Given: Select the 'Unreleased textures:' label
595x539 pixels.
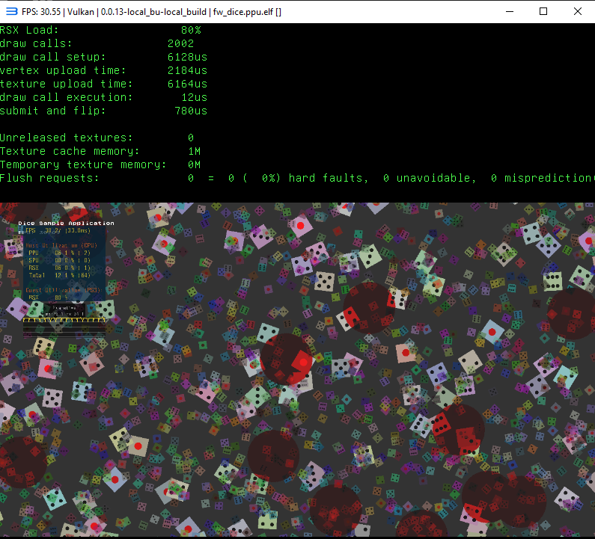Looking at the screenshot, I should click(x=66, y=138).
